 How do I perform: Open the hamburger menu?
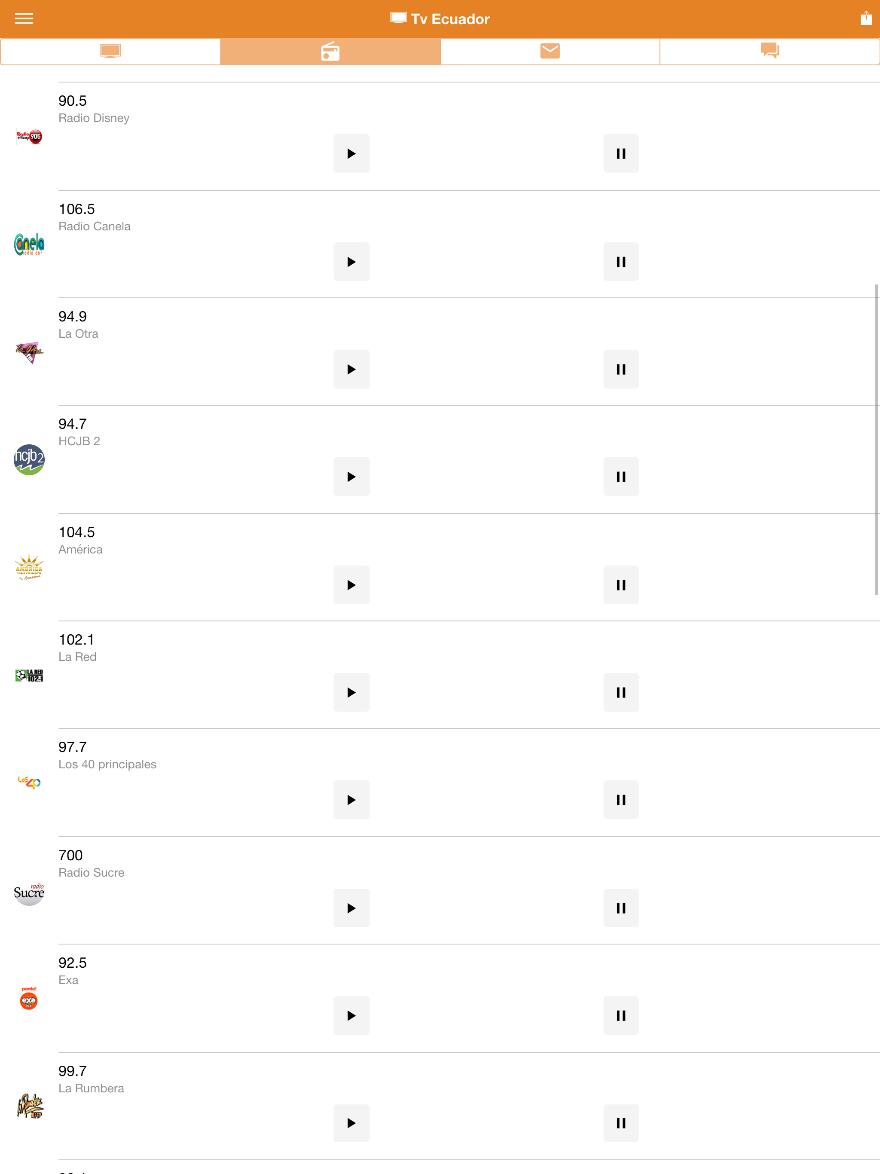click(x=24, y=19)
